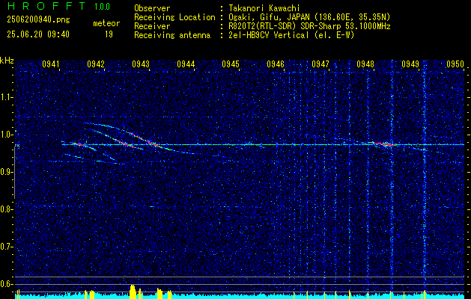Click the Receiving Location field label

pos(174,17)
